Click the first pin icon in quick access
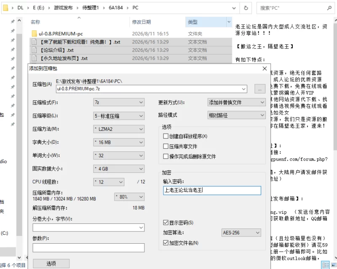The height and width of the screenshot is (269, 337). tap(13, 22)
